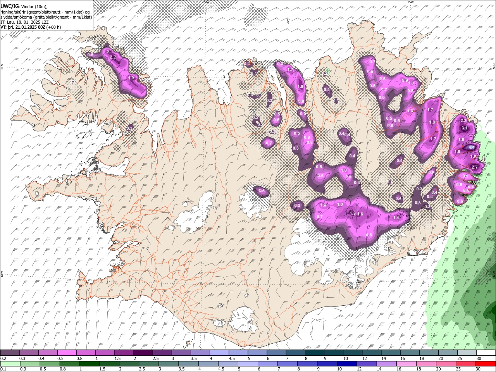Click the '2.2' value in the Westfjords

[x=113, y=57]
